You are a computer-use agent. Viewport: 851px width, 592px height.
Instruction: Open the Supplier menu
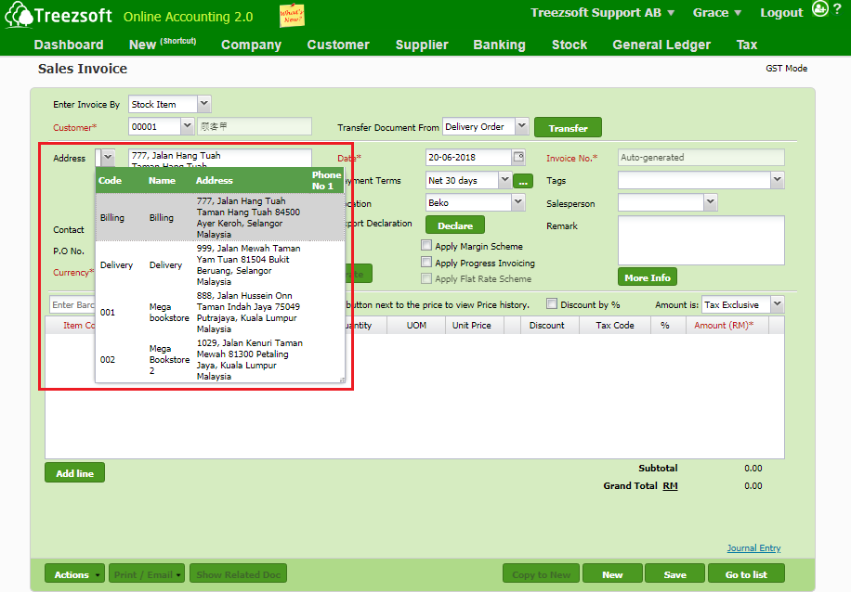[x=422, y=45]
